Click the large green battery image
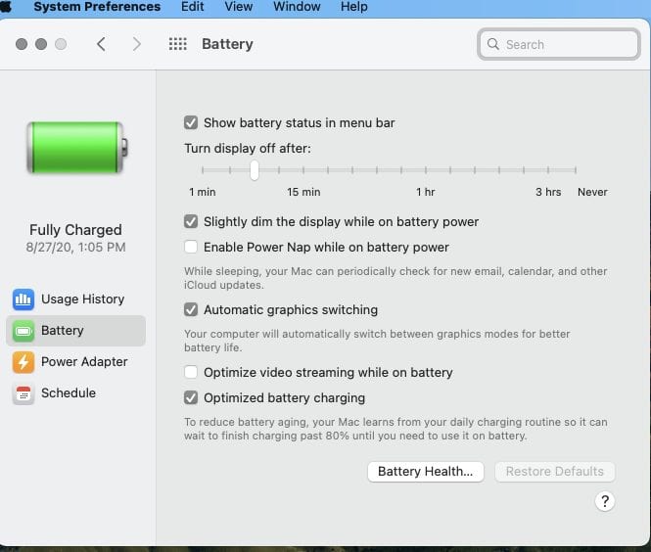 click(76, 149)
